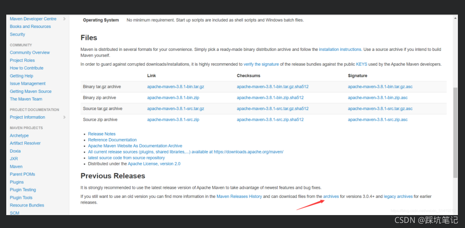
Task: Open latest source code from repository link
Action: tap(126, 158)
